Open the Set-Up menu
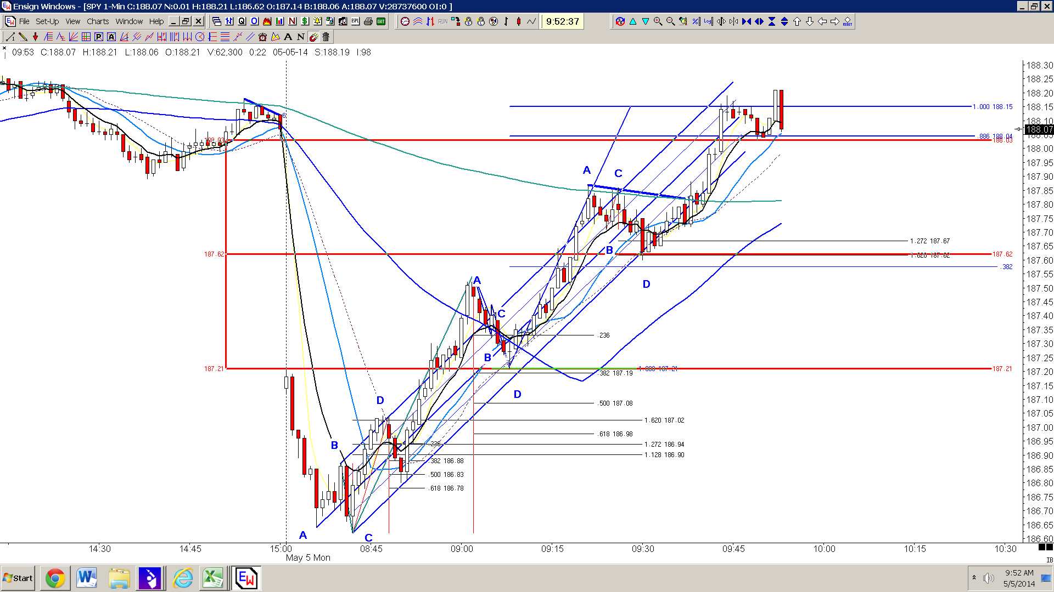Viewport: 1054px width, 592px height. (47, 21)
